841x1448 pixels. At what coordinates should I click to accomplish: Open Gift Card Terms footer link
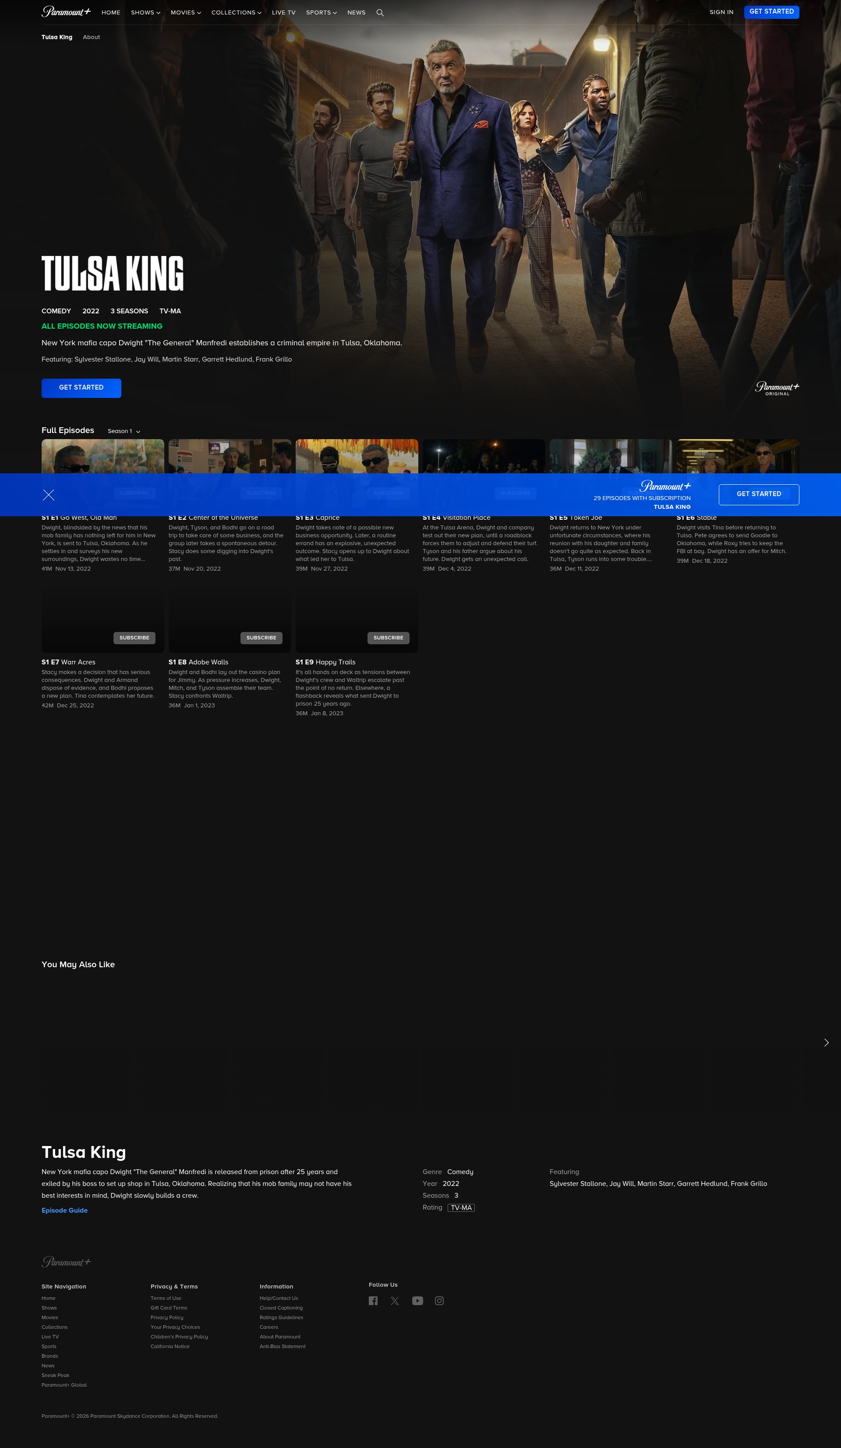click(169, 1308)
